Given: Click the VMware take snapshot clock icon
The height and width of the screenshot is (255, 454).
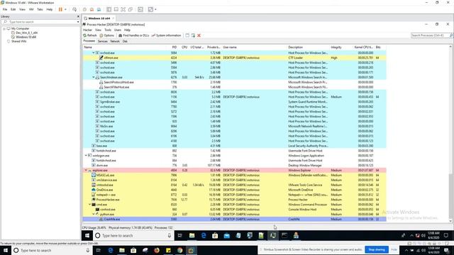Looking at the screenshot, I should pyautogui.click(x=84, y=9).
